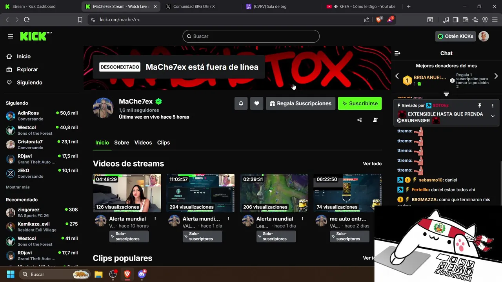Reload the page
The image size is (502, 282).
click(x=27, y=20)
